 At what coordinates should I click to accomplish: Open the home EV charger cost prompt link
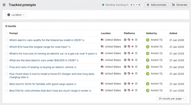click(52, 76)
